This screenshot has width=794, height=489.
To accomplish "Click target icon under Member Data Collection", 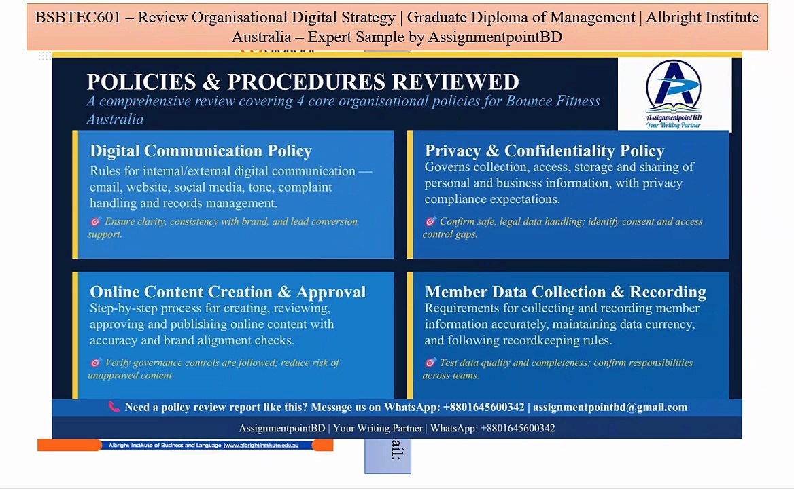I will tap(430, 362).
